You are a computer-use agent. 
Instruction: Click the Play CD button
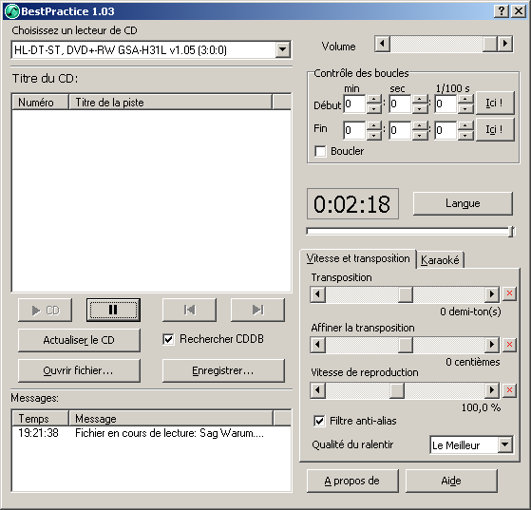(x=45, y=310)
